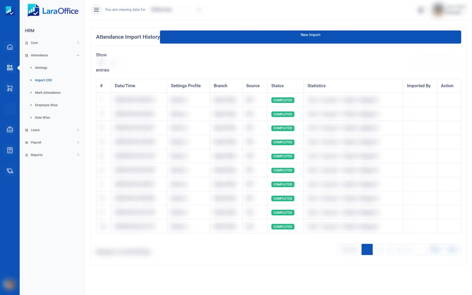Open the calculator icon in the blue sidebar
The image size is (472, 295).
pos(10,150)
